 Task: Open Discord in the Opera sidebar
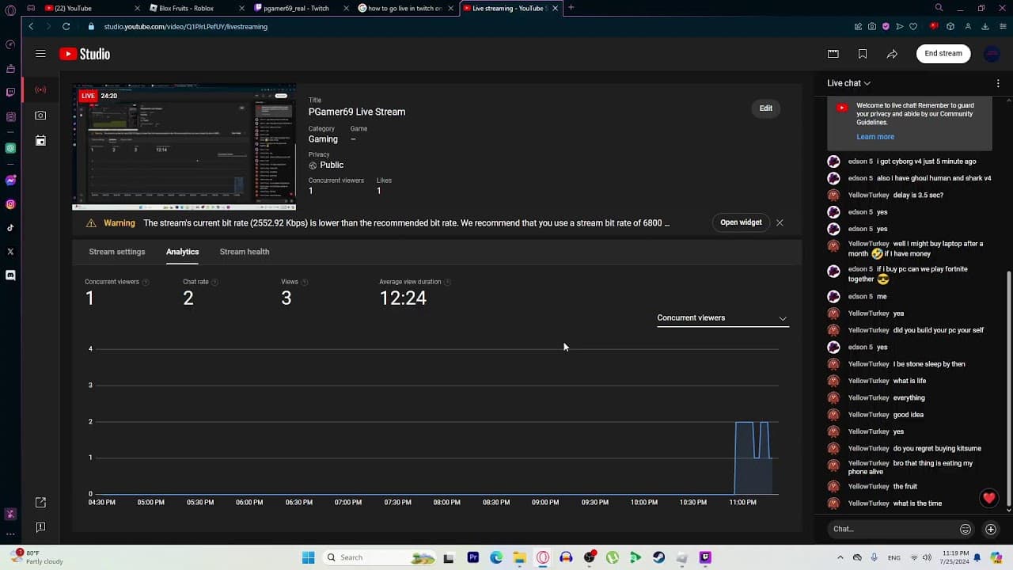10,275
